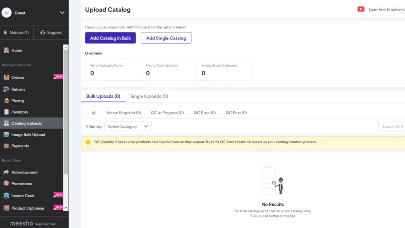The height and width of the screenshot is (228, 405).
Task: Click the YouTube learn-how-to-upload icon
Action: tap(360, 9)
